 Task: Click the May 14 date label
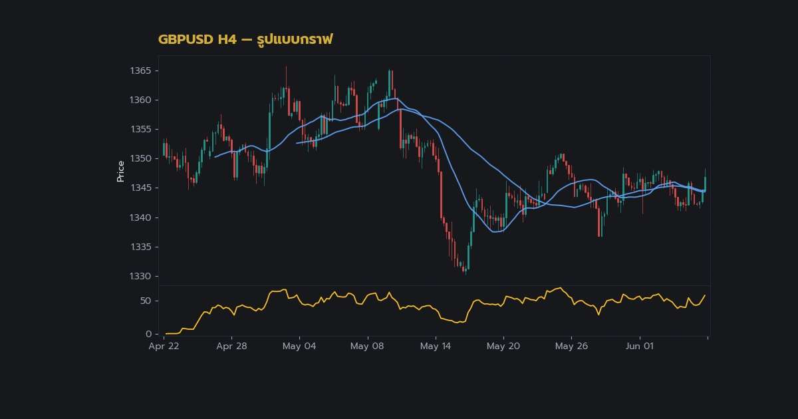click(436, 347)
